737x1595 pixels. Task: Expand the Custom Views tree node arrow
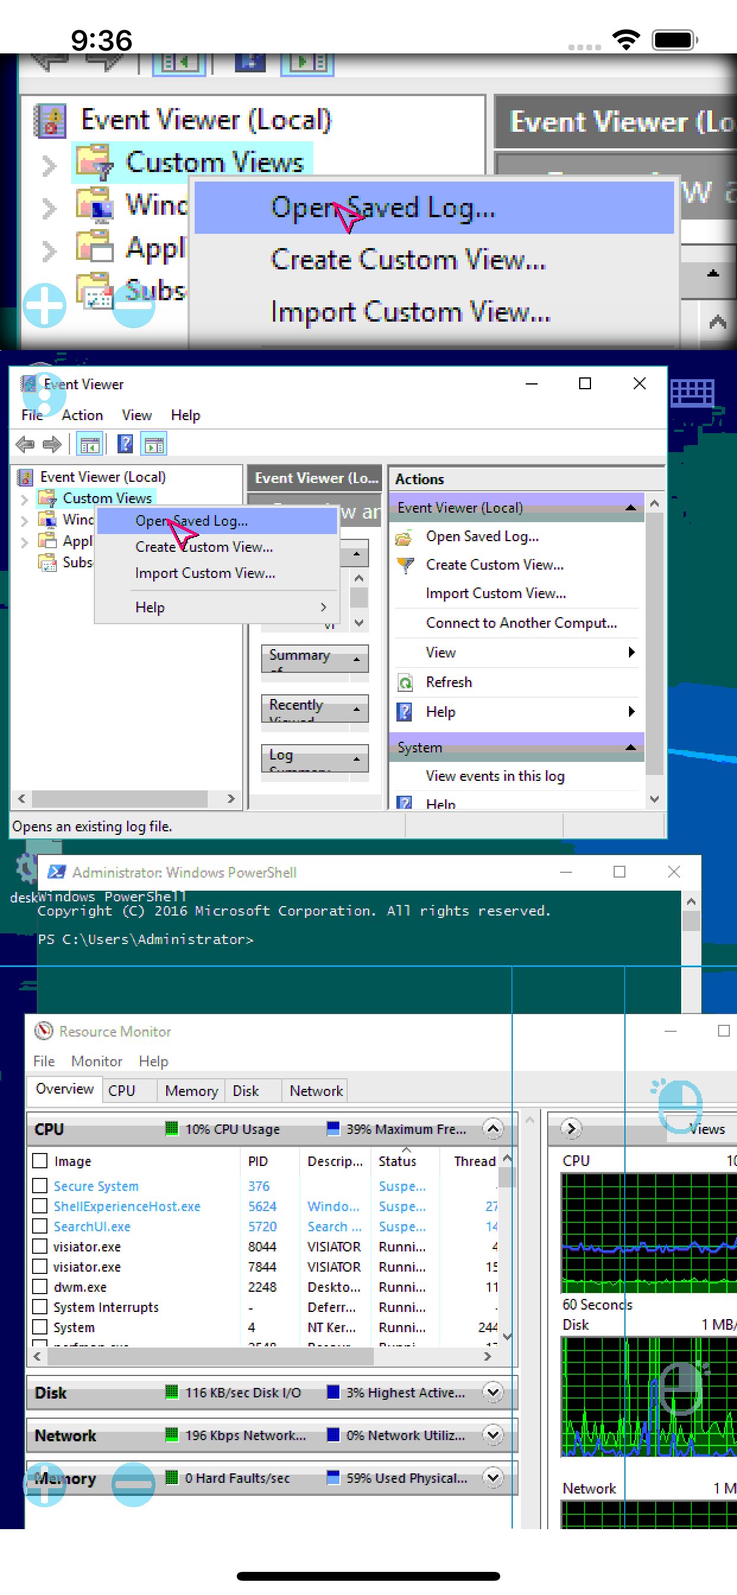click(x=25, y=499)
